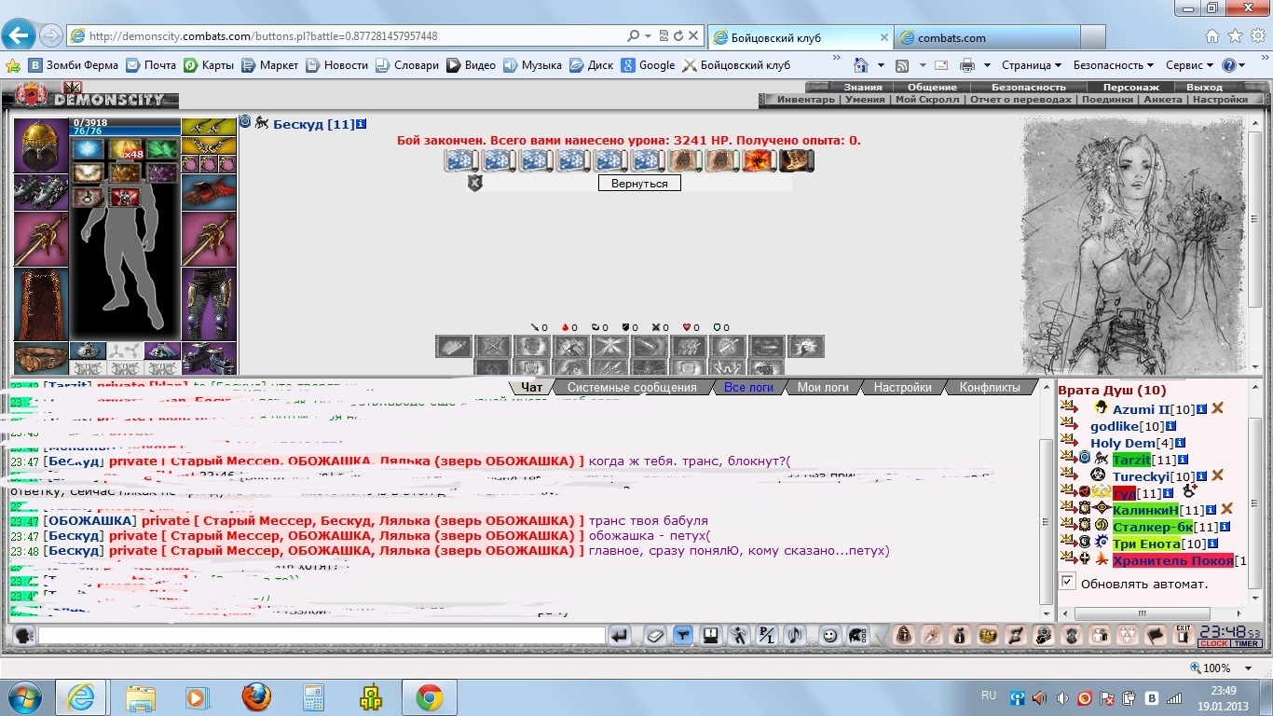Click the Windows Start button
The image size is (1273, 716).
25,697
